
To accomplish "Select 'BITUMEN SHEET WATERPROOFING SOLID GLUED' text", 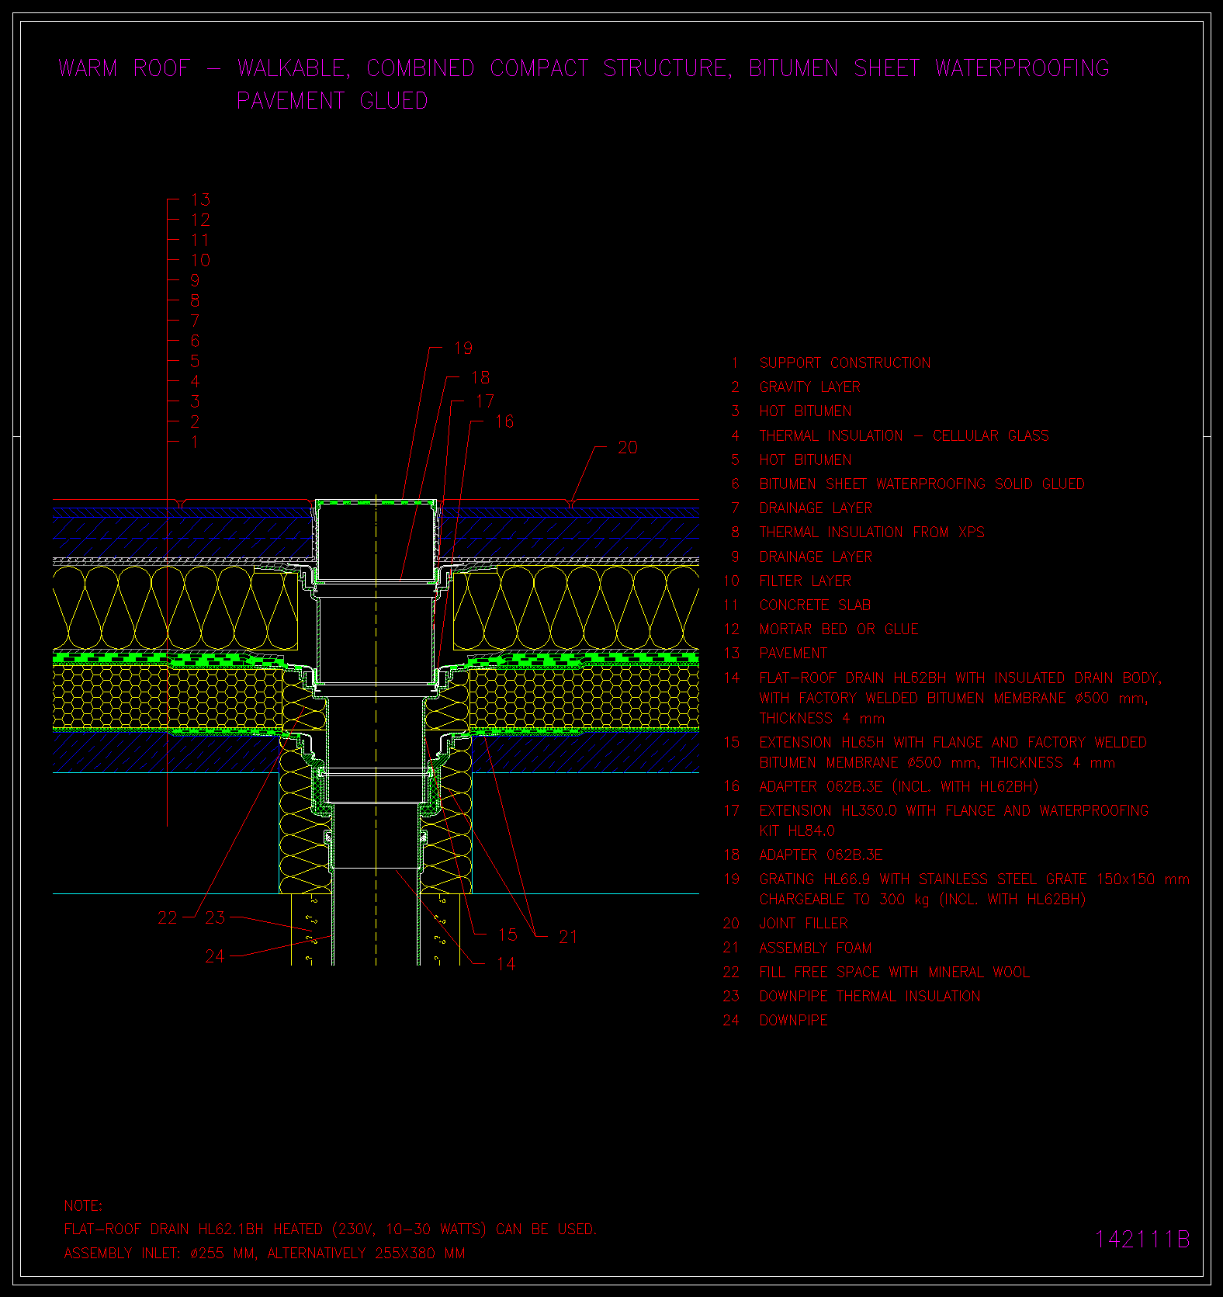I will pos(922,484).
